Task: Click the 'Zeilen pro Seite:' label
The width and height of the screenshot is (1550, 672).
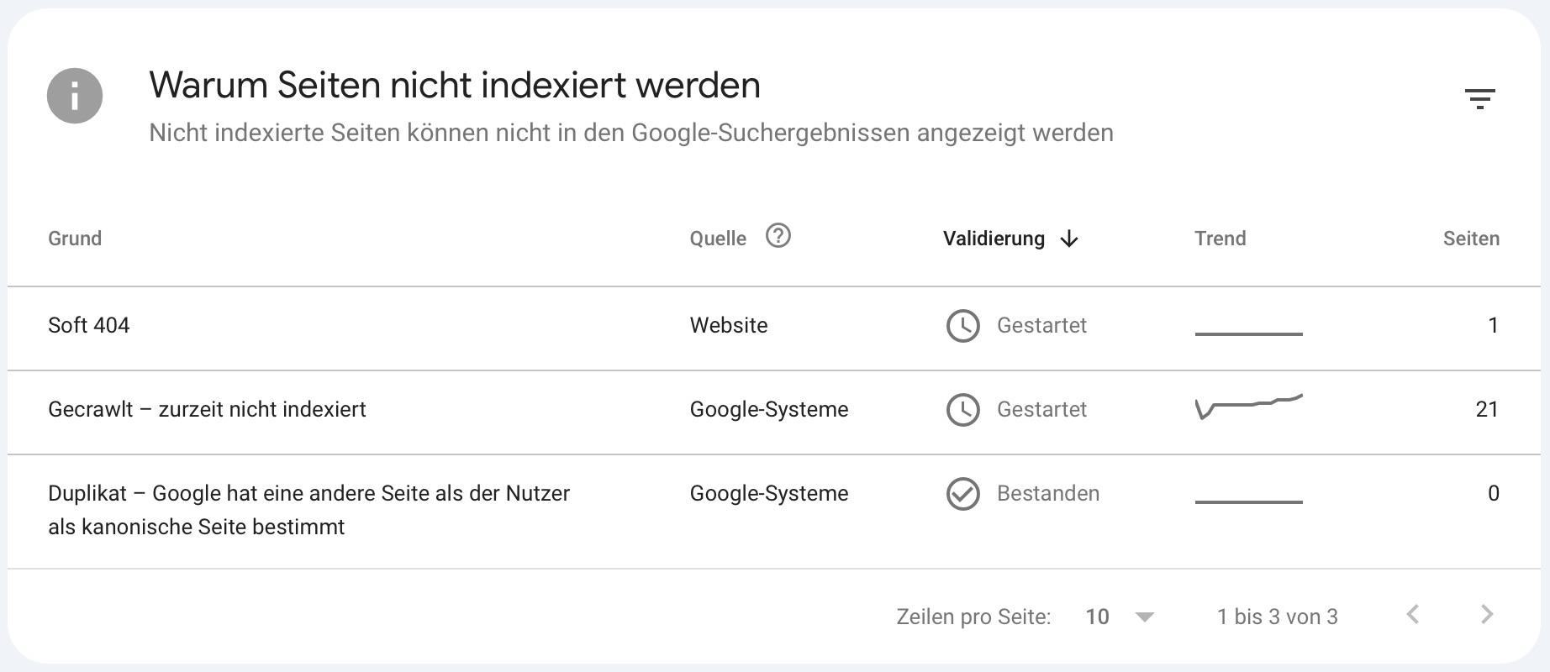Action: click(x=973, y=617)
